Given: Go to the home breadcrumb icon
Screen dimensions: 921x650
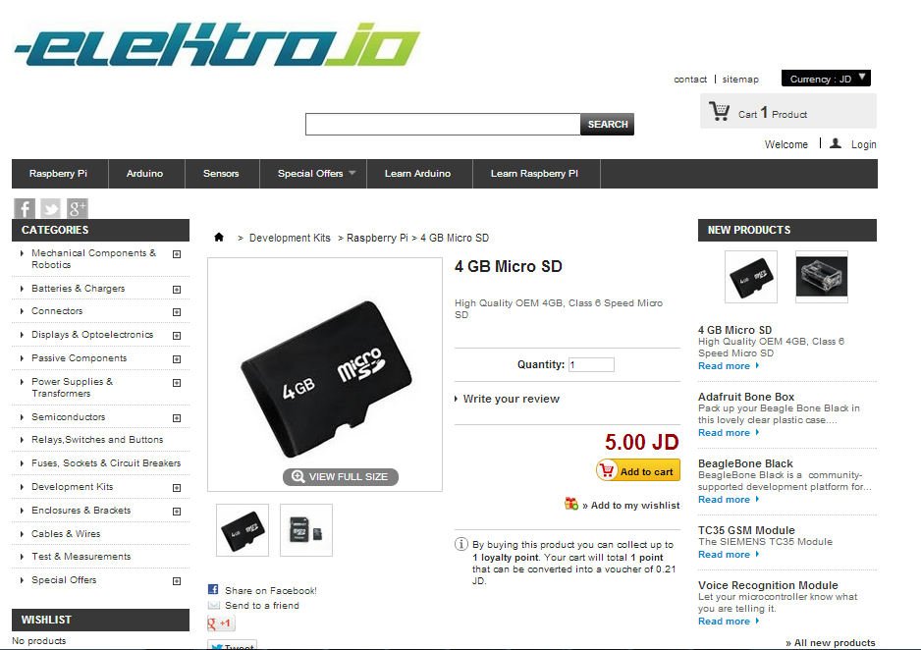Looking at the screenshot, I should click(x=219, y=238).
